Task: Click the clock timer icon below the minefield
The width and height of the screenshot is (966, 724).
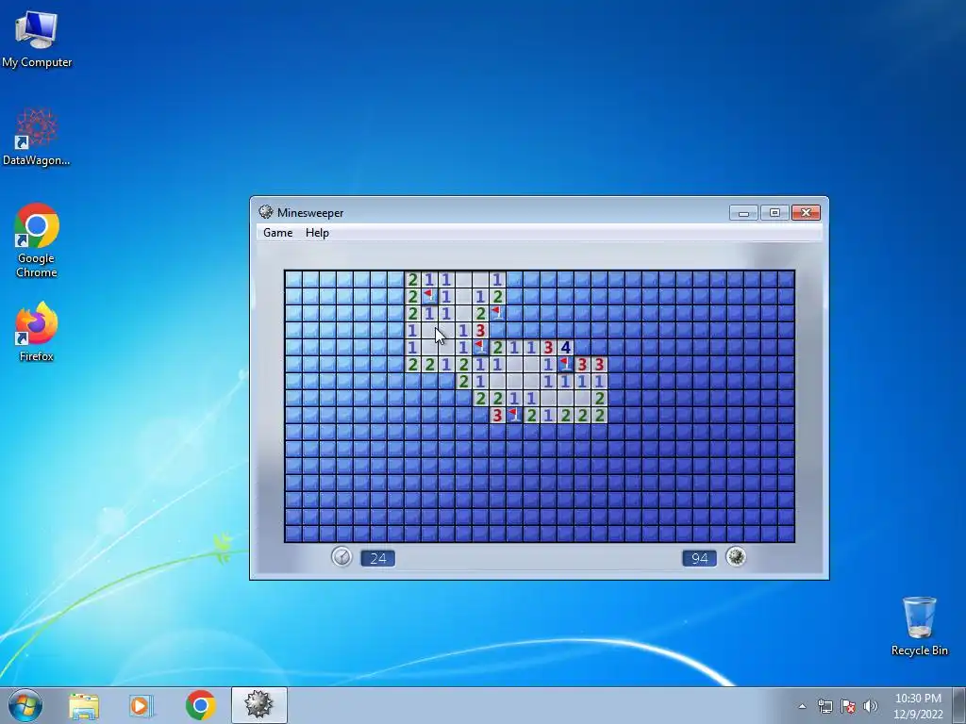Action: (x=341, y=557)
